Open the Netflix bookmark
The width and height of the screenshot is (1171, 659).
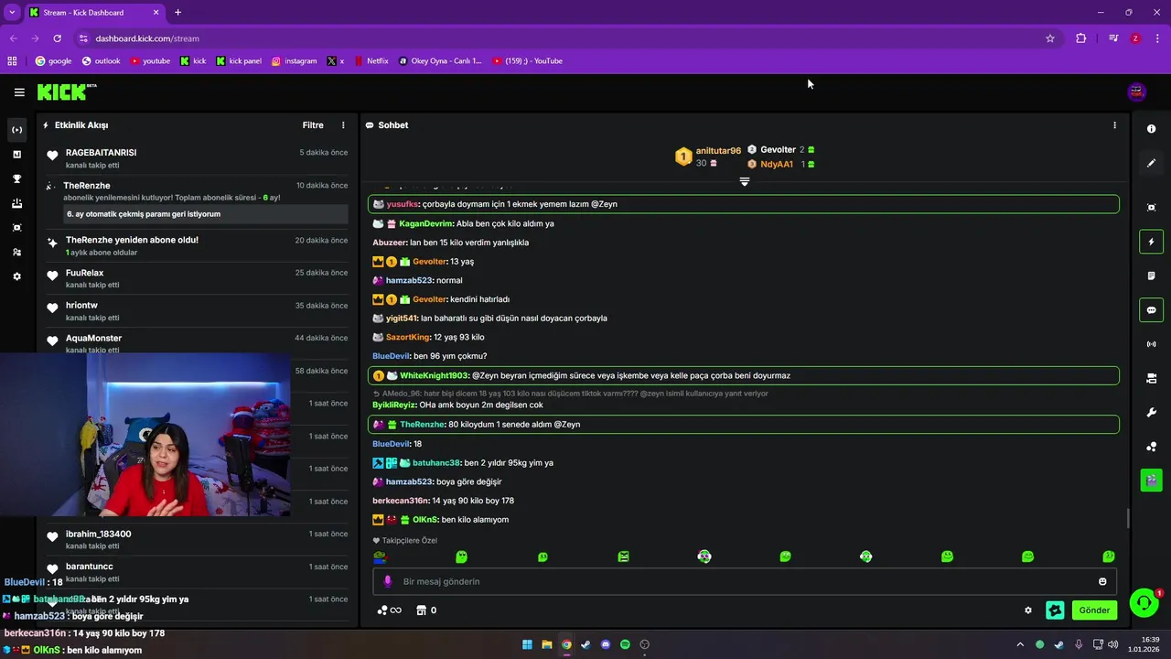[371, 61]
